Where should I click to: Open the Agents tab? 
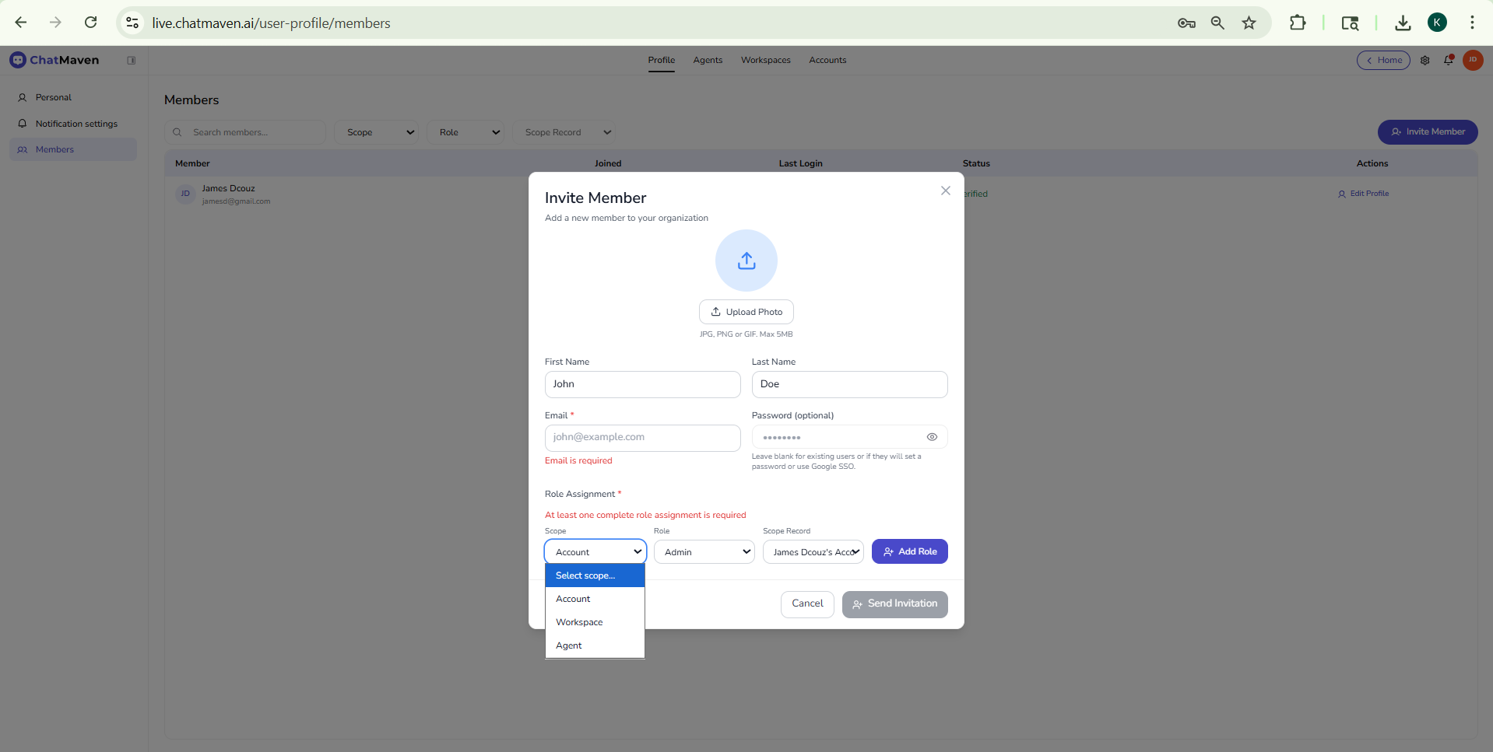pyautogui.click(x=708, y=61)
